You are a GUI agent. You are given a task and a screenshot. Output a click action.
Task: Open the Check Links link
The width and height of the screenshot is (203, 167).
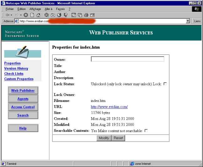click(14, 74)
